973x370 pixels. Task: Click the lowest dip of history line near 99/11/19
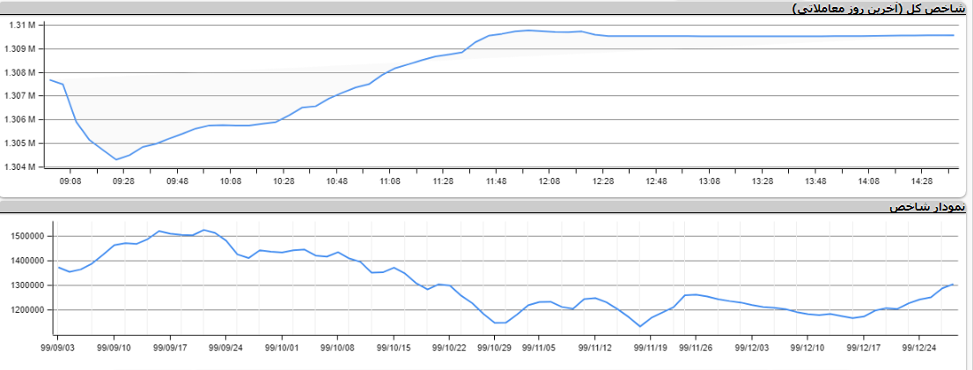pos(641,327)
